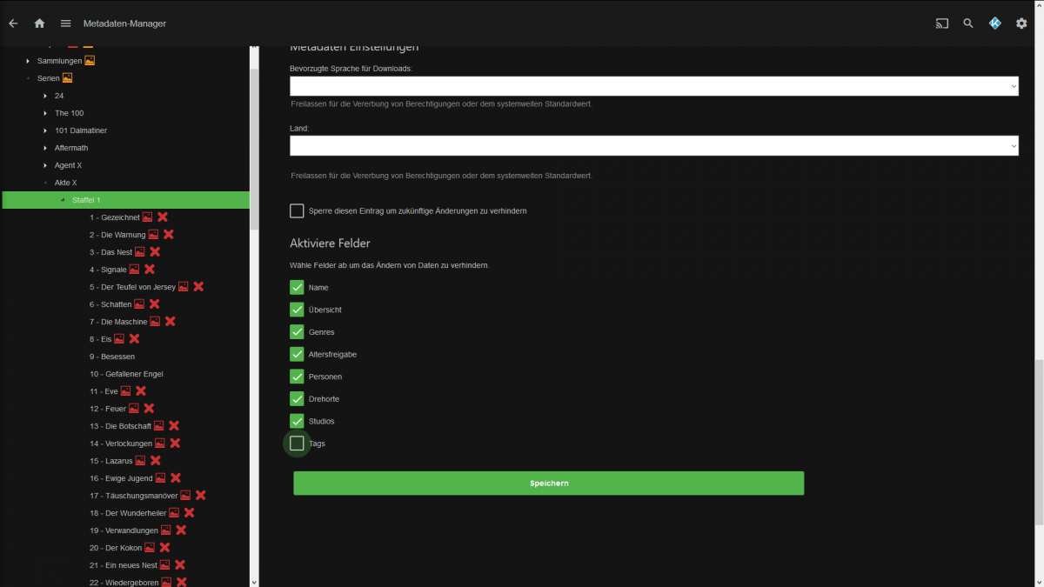Go to home via house icon
Viewport: 1044px width, 587px height.
point(39,23)
